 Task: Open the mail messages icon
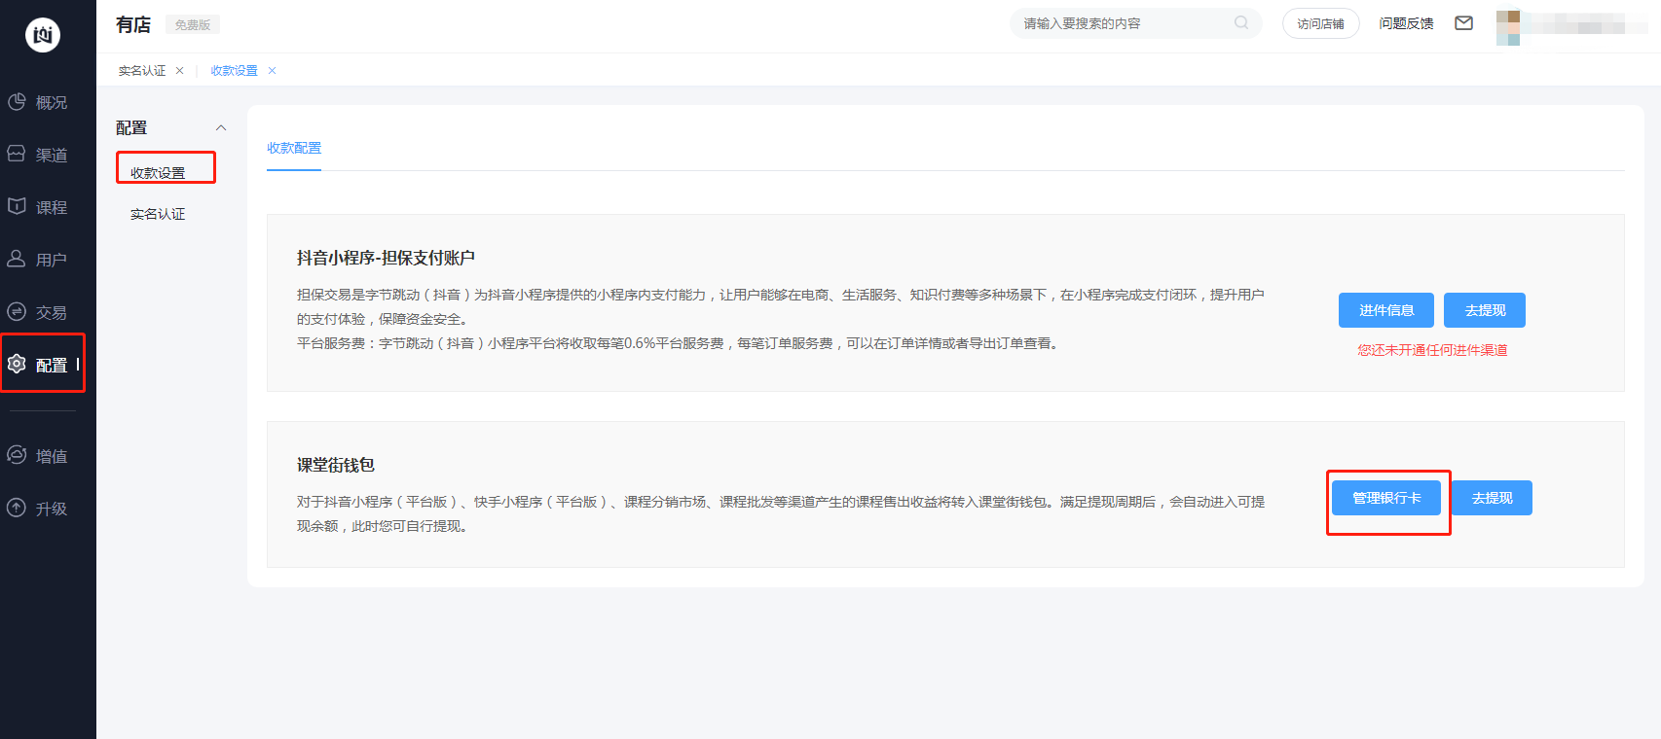1463,23
